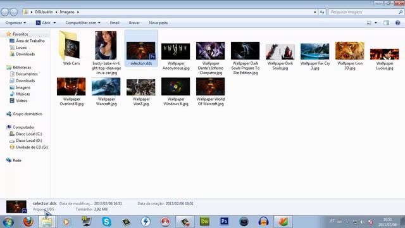Expand the address bar history dropdown

[315, 12]
